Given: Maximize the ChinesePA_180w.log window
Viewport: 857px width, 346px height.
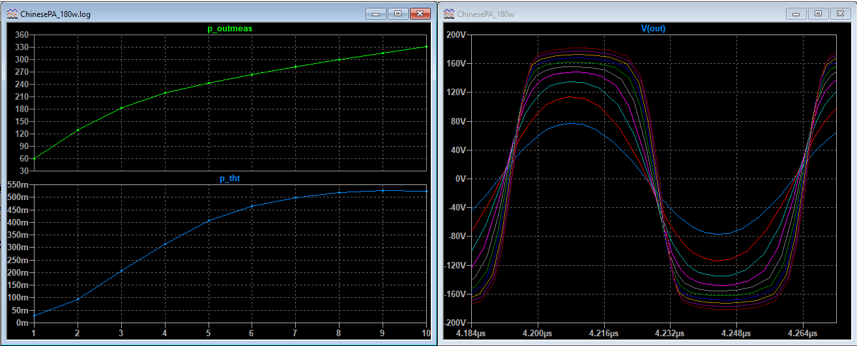Looking at the screenshot, I should [x=398, y=13].
